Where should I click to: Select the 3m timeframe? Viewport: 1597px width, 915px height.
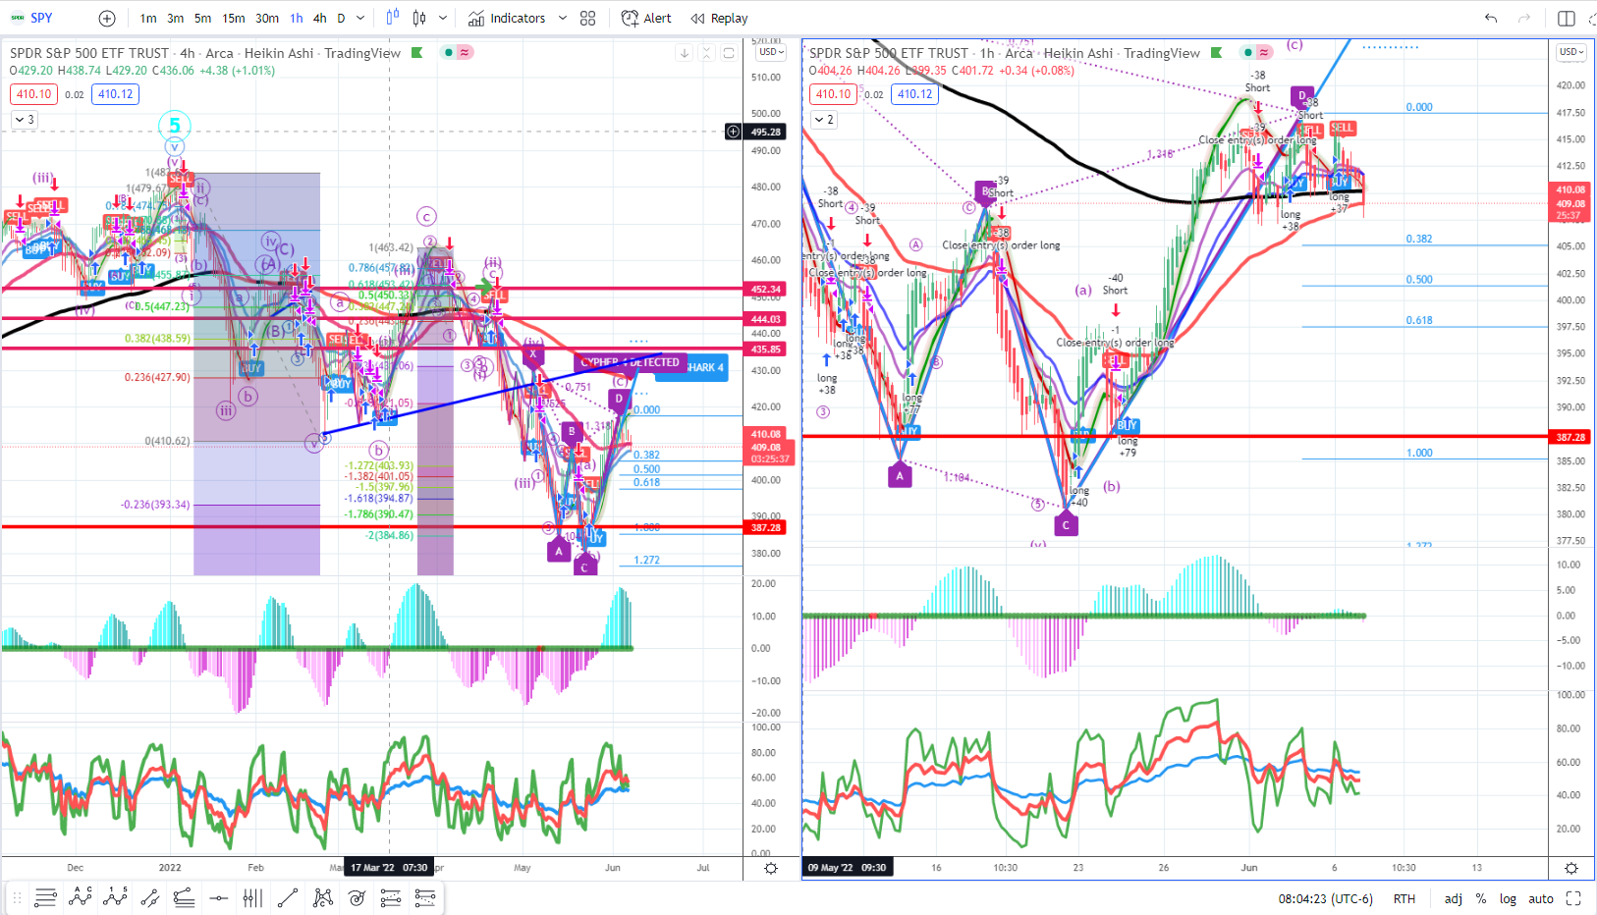[x=176, y=18]
